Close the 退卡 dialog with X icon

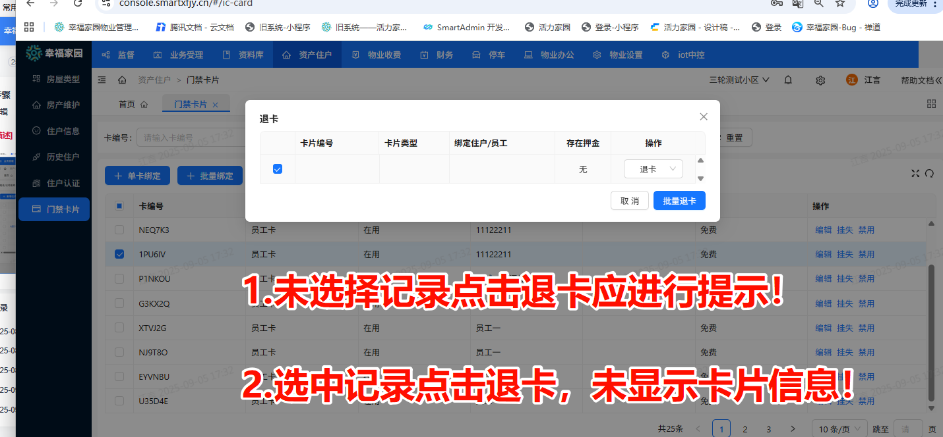point(704,116)
